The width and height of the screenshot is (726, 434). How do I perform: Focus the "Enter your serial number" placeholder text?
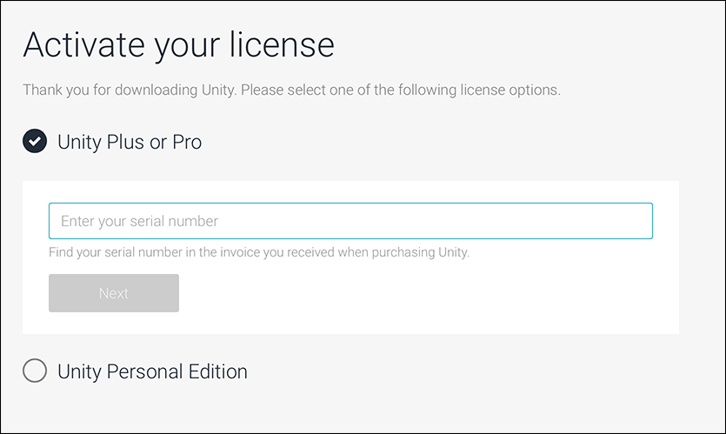tap(139, 221)
